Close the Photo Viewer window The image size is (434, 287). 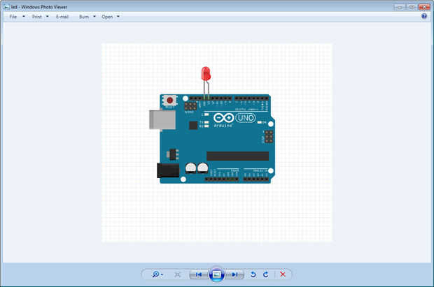tap(424, 7)
